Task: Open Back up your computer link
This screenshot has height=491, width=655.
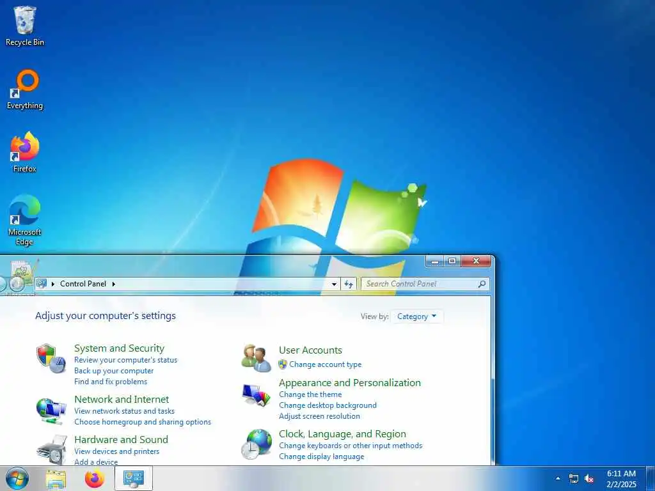Action: point(114,371)
